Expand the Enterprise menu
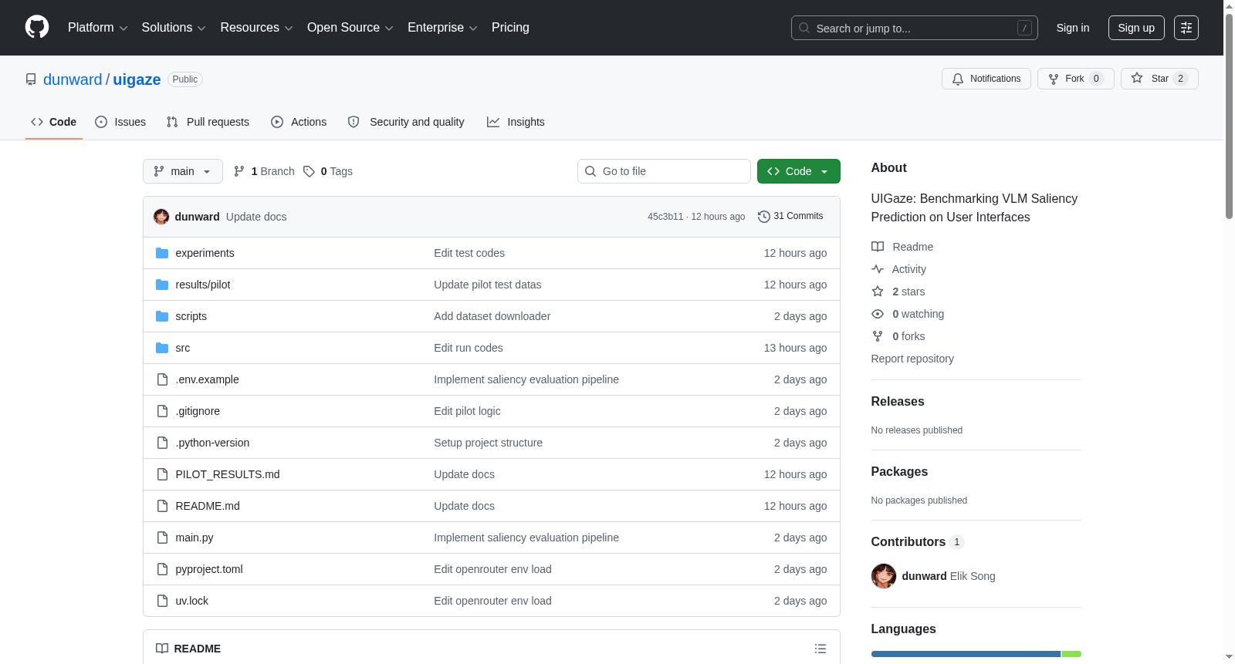 (442, 28)
